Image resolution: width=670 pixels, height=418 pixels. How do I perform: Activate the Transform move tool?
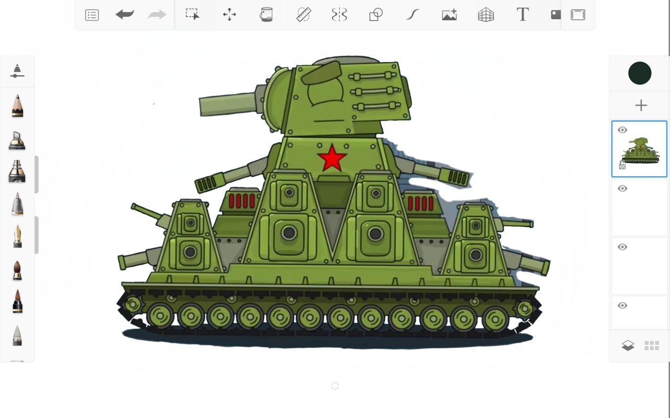(229, 15)
